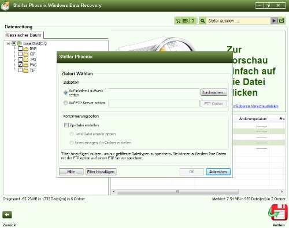Viewport: 289px width, 228px height.
Task: Minimize the Stellar Phoenix window
Action: 260,5
